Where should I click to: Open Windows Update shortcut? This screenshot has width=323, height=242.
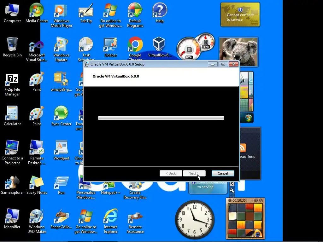pyautogui.click(x=62, y=50)
